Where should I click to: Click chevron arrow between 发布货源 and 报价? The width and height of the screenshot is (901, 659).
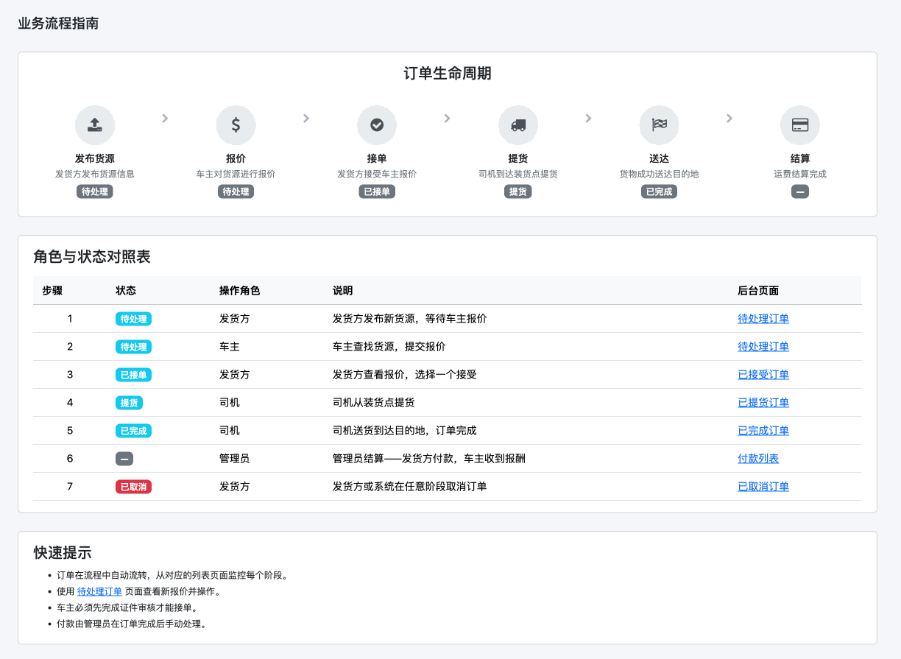[165, 118]
